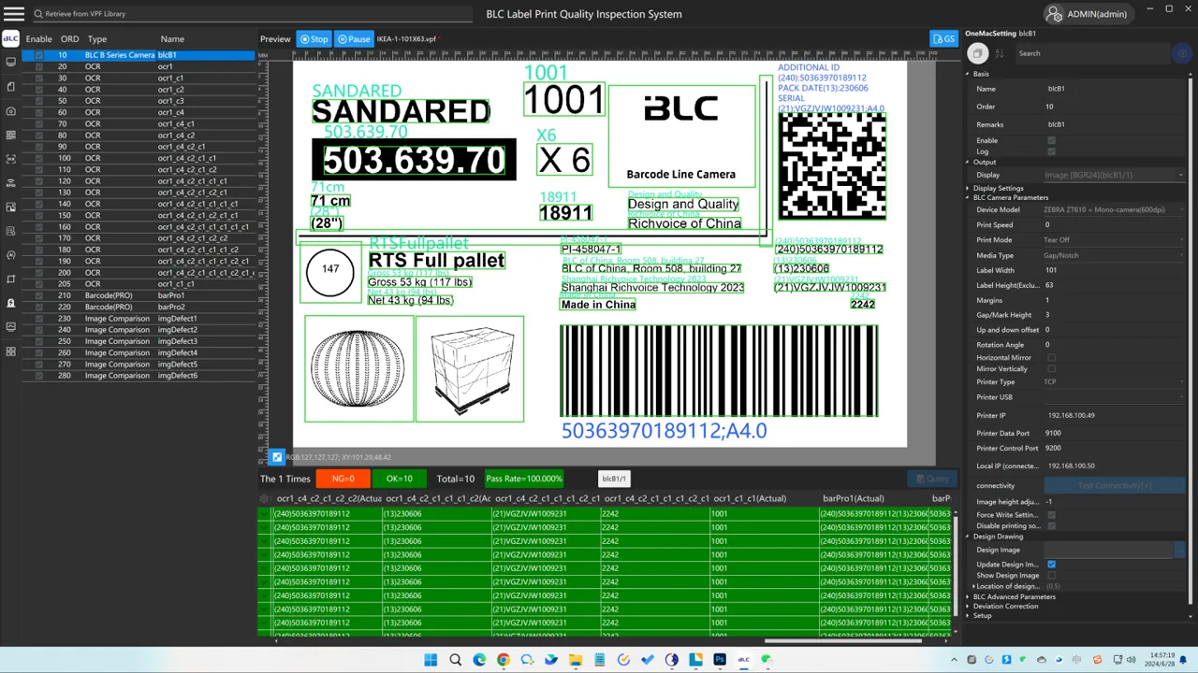Viewport: 1198px width, 673px height.
Task: Open the file/document icon in left sidebar
Action: coord(10,86)
